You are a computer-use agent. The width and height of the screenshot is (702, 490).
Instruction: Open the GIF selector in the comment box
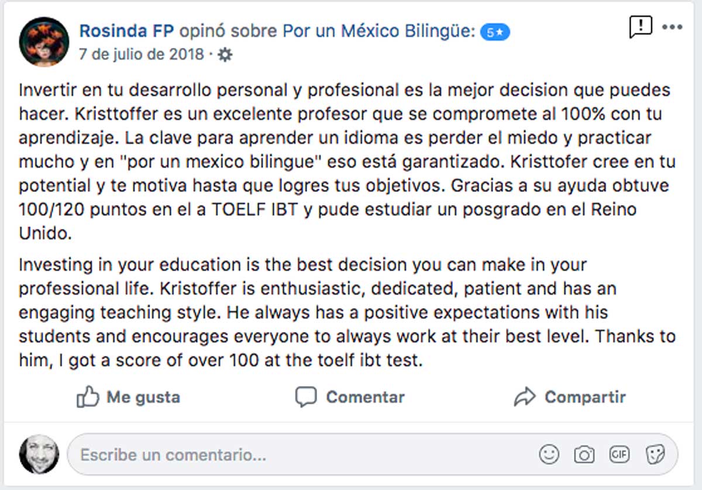tap(620, 454)
